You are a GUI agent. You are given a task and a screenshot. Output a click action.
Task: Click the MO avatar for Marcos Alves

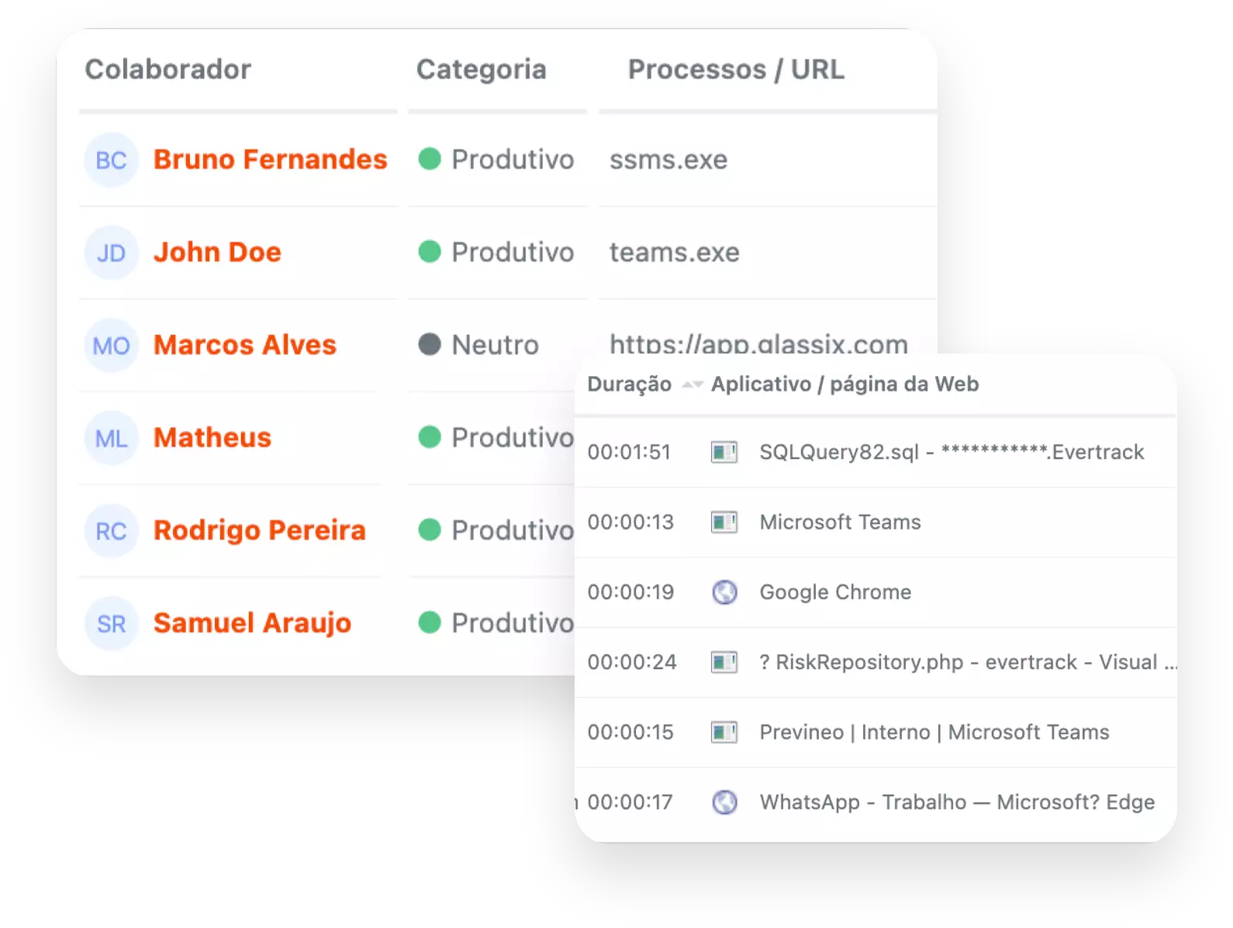pos(111,346)
